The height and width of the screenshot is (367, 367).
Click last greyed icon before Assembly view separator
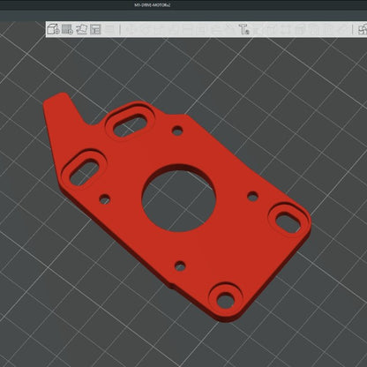coord(342,29)
